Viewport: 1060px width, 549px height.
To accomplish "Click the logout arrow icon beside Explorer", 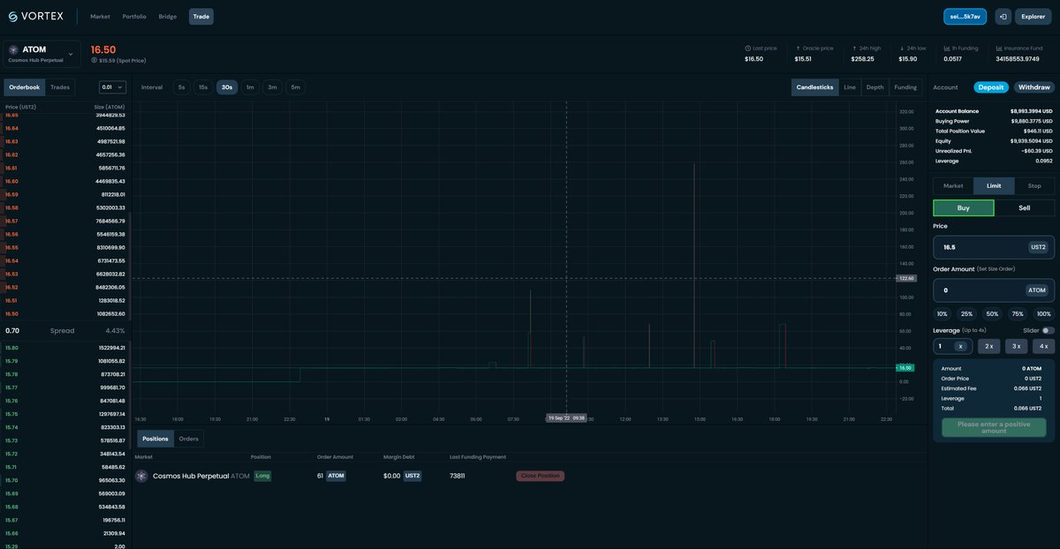I will tap(1003, 16).
